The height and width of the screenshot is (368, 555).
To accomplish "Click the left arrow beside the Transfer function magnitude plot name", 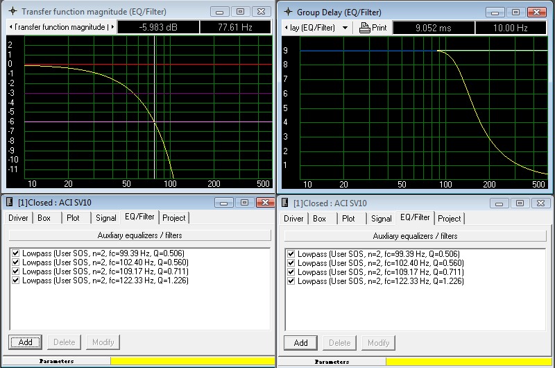I will [x=10, y=27].
